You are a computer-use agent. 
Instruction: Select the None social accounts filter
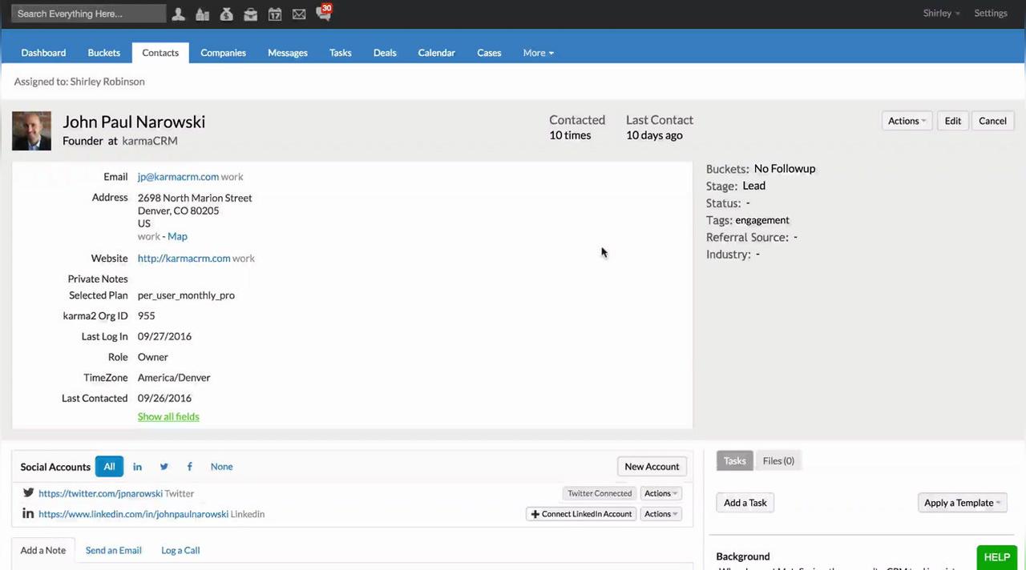pos(221,467)
